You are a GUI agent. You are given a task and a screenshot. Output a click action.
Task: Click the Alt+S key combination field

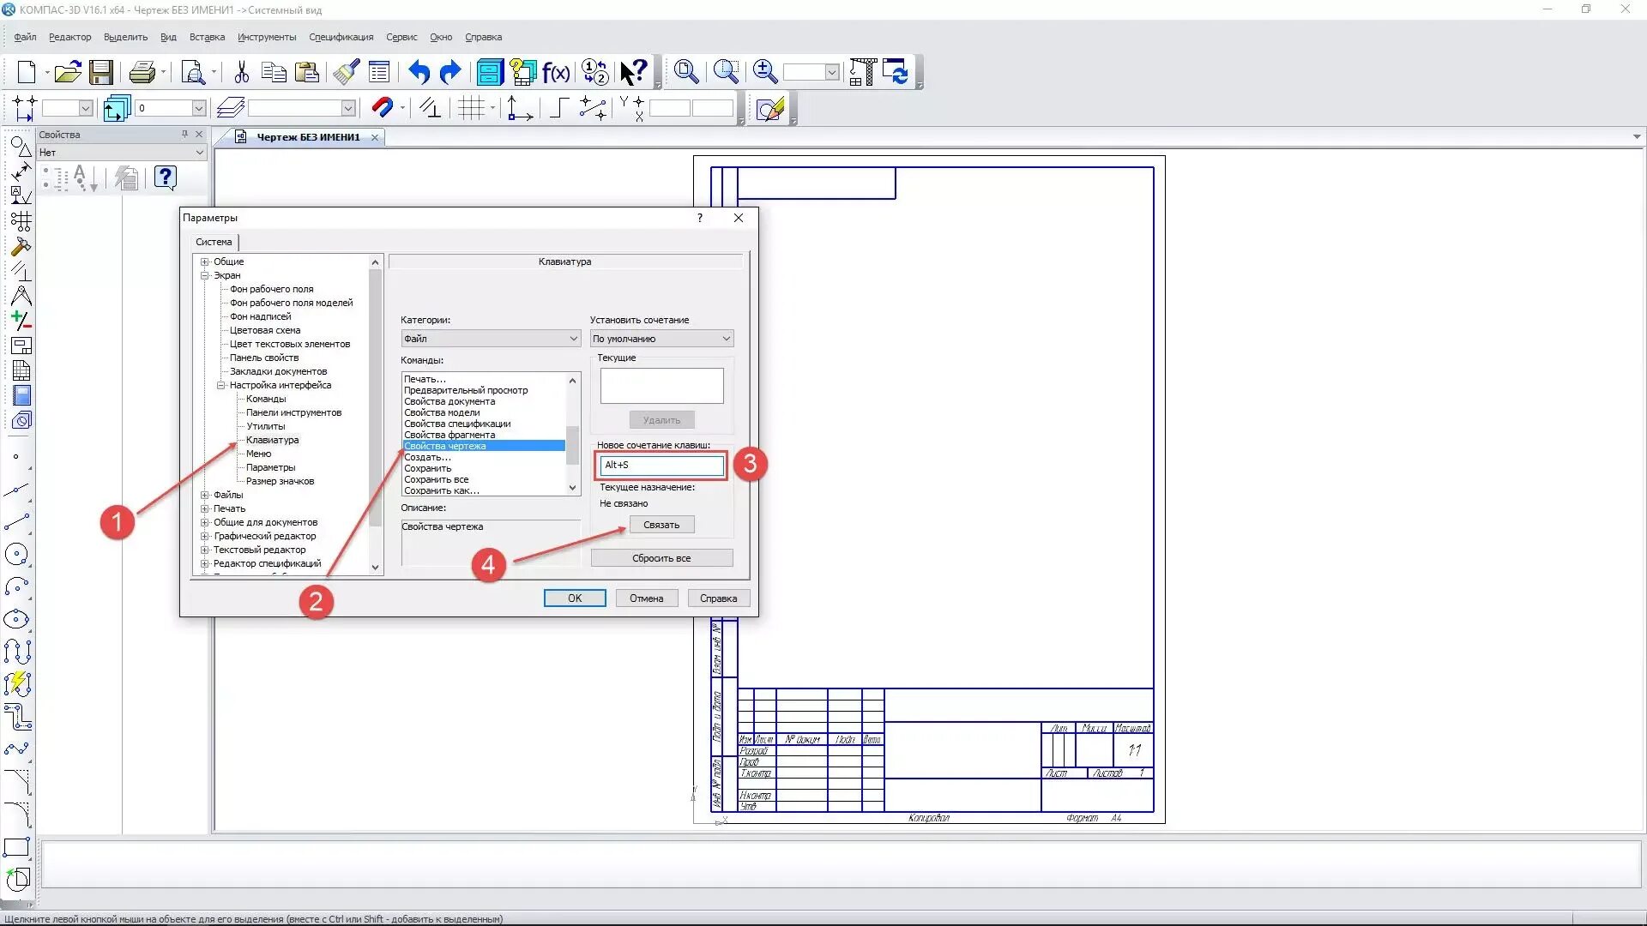click(661, 465)
